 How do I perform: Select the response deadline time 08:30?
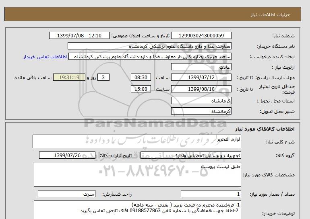pyautogui.click(x=141, y=77)
